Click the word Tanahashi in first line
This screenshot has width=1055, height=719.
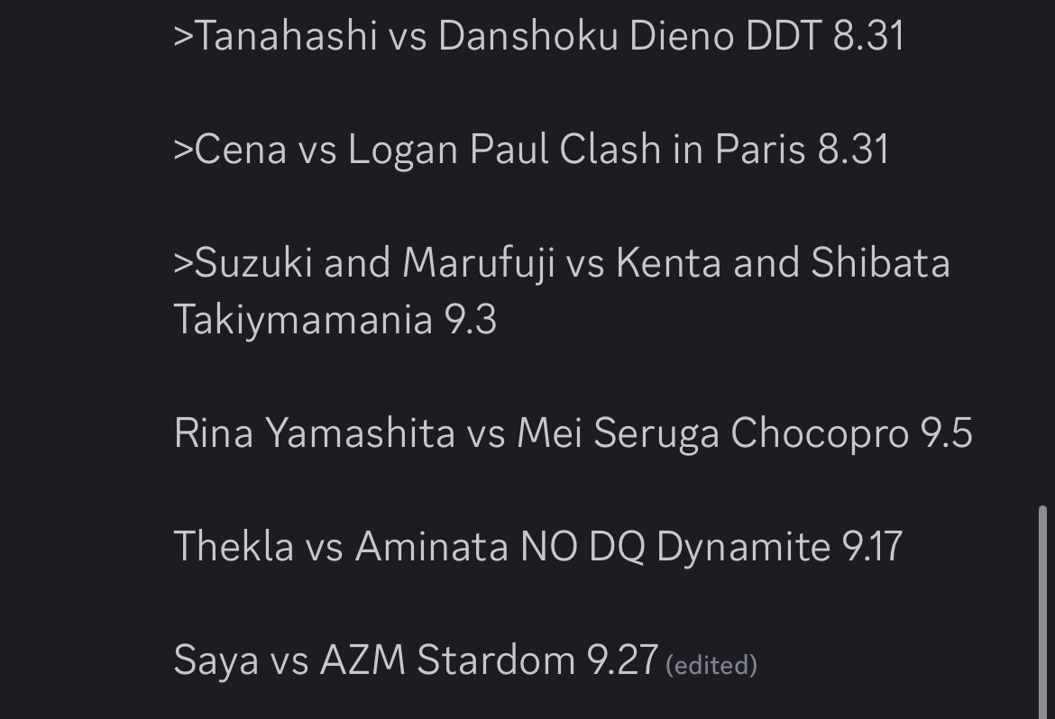286,36
